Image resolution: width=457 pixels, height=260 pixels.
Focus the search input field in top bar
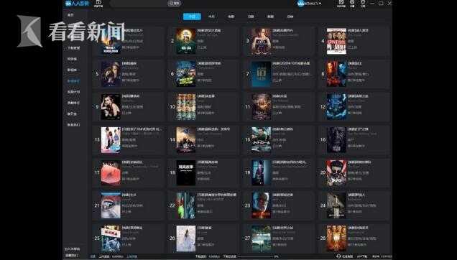click(x=139, y=3)
